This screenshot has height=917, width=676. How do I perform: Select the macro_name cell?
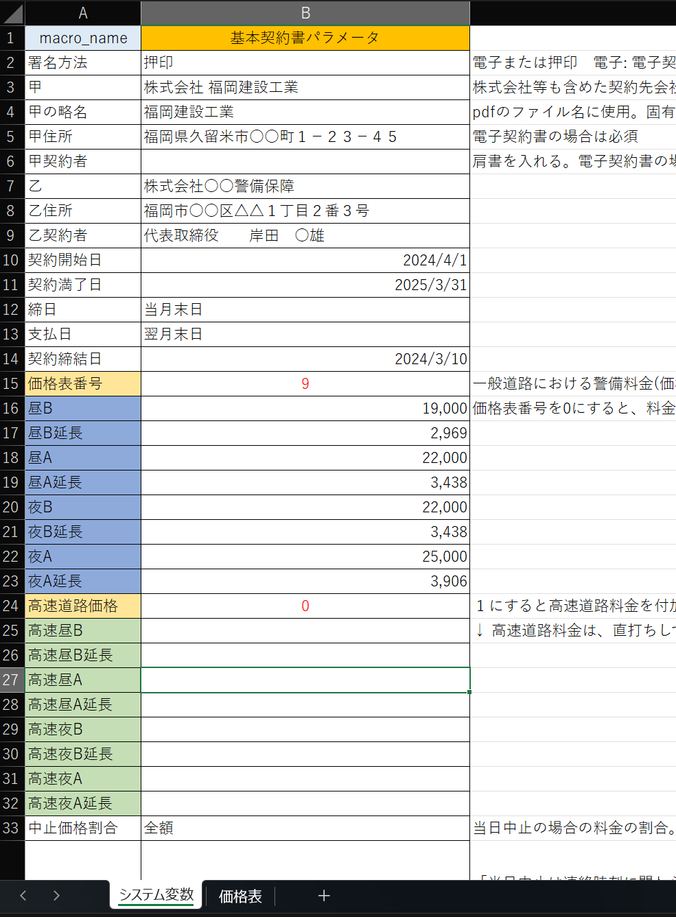point(83,38)
